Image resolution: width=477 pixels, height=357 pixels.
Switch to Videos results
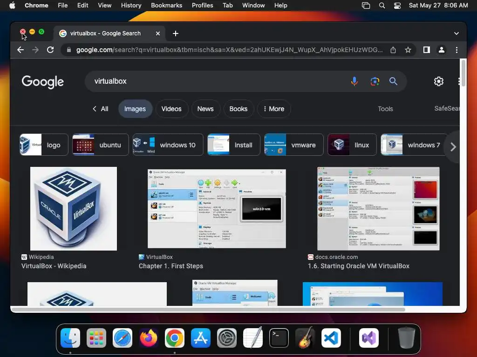pyautogui.click(x=171, y=109)
